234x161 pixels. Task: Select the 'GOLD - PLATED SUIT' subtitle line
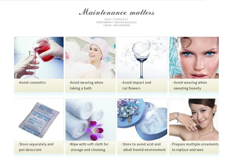point(116,19)
